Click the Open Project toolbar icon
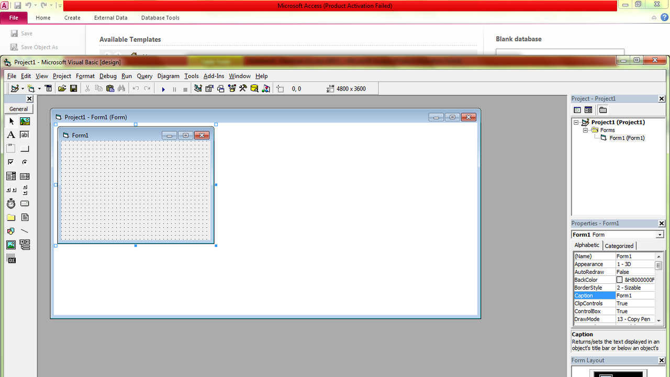 click(62, 89)
